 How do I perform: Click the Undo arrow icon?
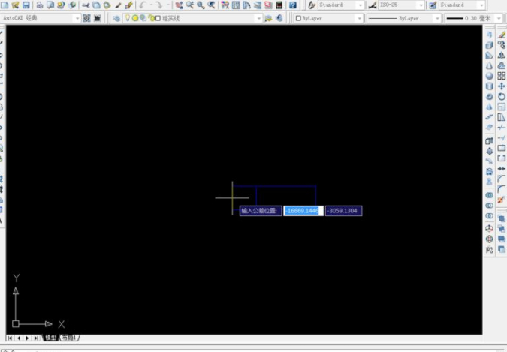tap(142, 5)
